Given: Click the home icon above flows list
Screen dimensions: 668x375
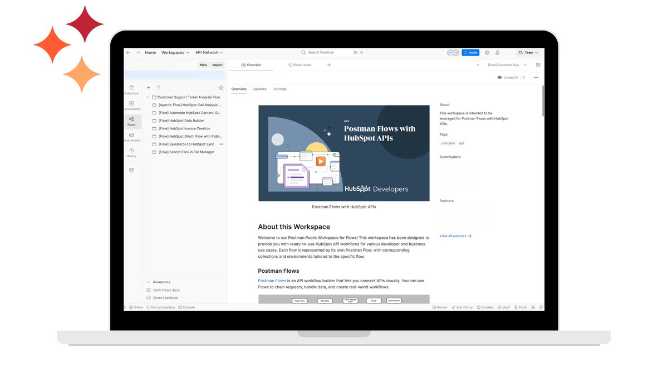Looking at the screenshot, I should tap(221, 88).
